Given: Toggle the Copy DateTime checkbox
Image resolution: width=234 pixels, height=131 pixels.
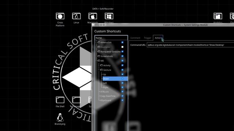Looking at the screenshot, I should pyautogui.click(x=122, y=96).
